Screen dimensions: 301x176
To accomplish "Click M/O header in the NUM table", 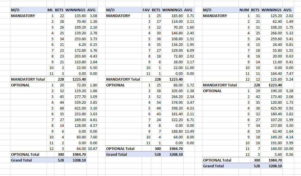I will pos(207,10).
